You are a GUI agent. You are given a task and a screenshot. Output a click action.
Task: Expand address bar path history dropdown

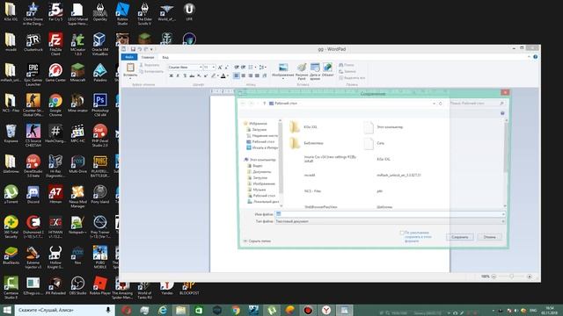pyautogui.click(x=434, y=104)
